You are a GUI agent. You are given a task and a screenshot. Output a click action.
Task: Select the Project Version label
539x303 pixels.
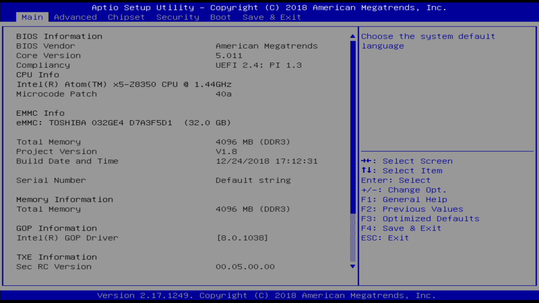tap(56, 151)
